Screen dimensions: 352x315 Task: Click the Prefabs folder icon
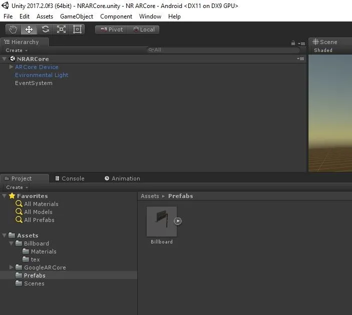coord(19,275)
